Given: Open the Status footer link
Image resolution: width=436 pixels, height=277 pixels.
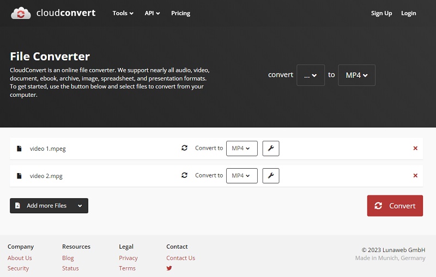Looking at the screenshot, I should point(71,268).
